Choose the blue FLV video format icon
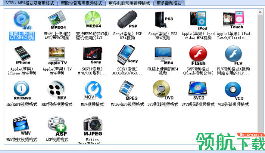Screen dimensions: 265x153 pos(234,55)
